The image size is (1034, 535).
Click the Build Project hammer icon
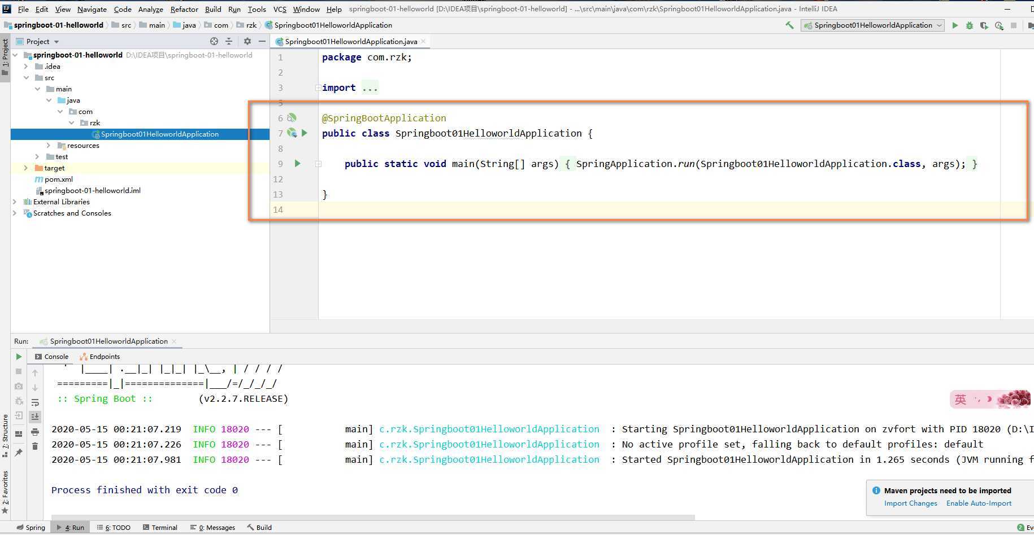[x=789, y=25]
